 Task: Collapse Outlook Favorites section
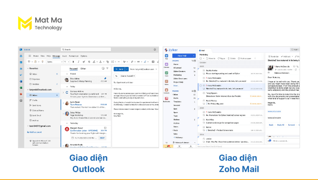[x=28, y=69]
